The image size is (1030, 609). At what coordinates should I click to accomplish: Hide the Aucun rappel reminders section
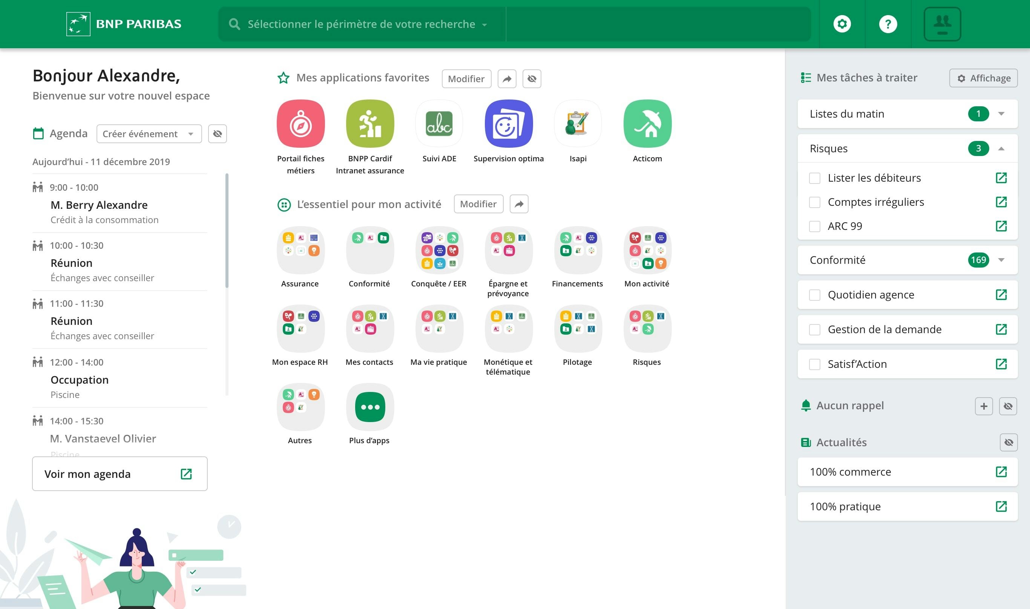click(x=1008, y=406)
